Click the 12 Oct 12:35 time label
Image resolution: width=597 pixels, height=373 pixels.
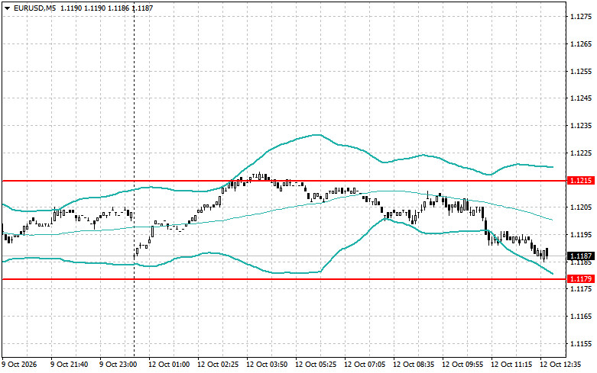point(560,365)
